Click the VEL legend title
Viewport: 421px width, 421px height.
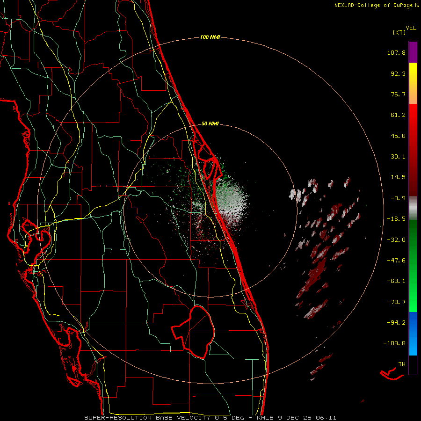(411, 28)
